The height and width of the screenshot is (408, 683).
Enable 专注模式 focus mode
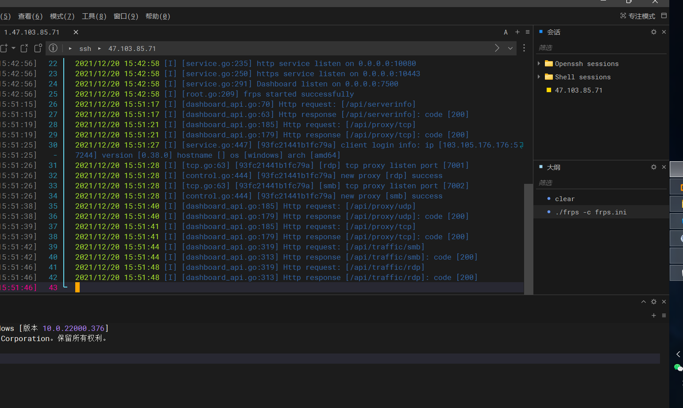click(x=637, y=16)
